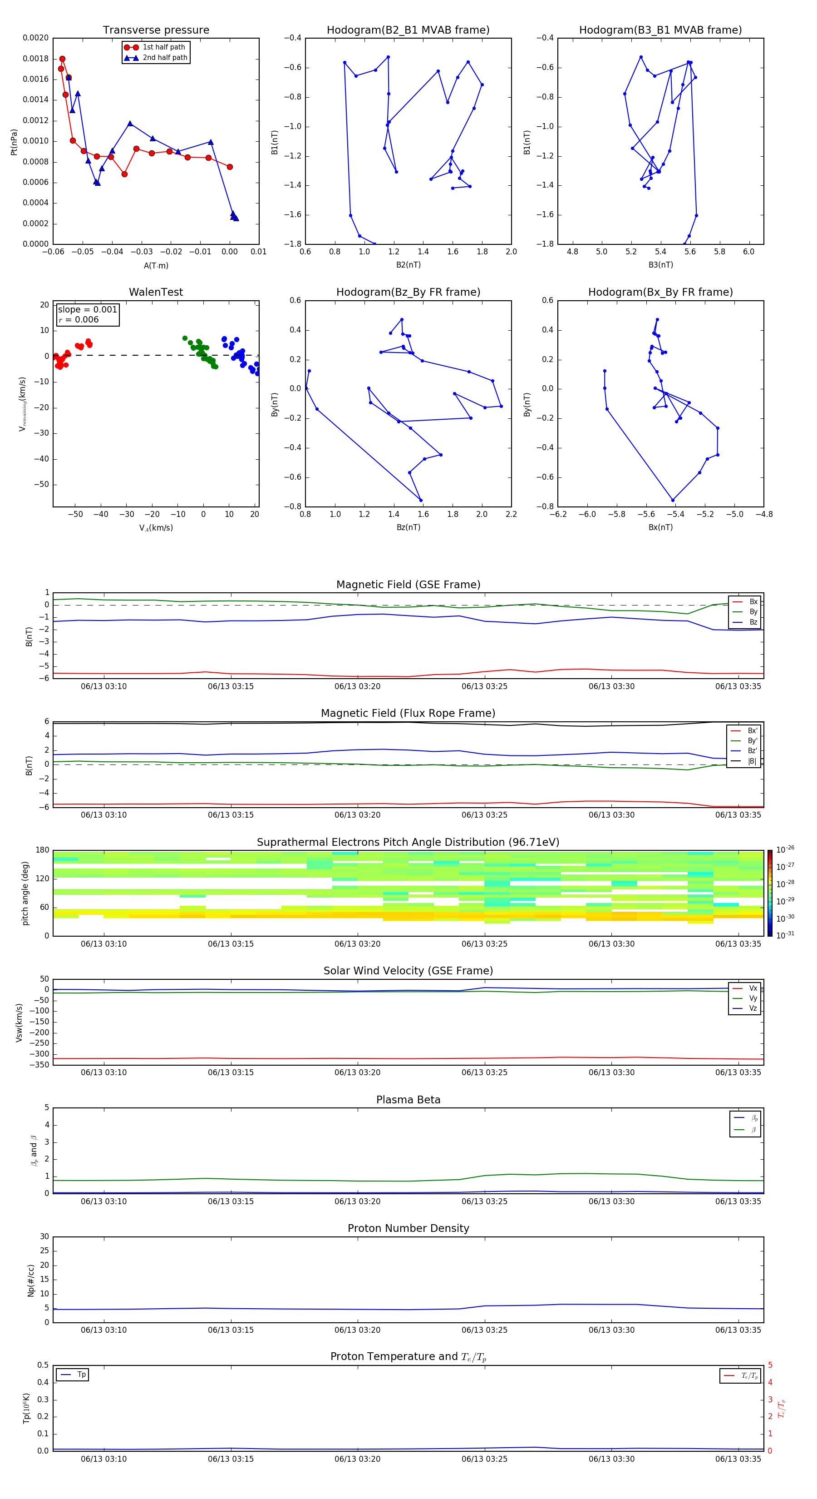Click the '2nd half path' legend entry

[155, 58]
